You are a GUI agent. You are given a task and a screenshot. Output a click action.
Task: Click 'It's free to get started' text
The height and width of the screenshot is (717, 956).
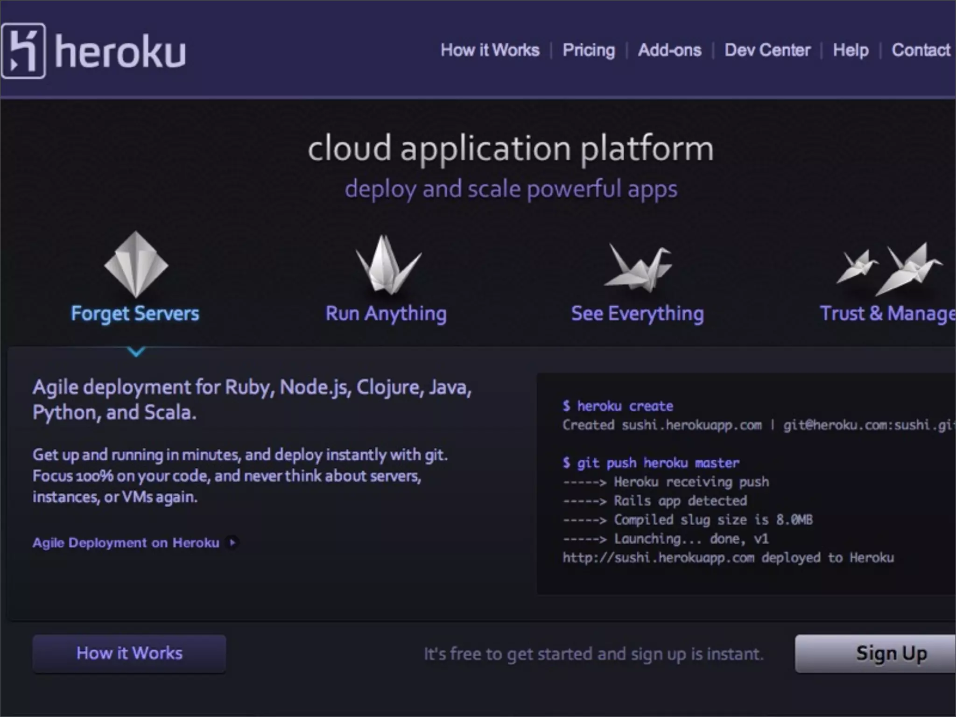(x=594, y=654)
